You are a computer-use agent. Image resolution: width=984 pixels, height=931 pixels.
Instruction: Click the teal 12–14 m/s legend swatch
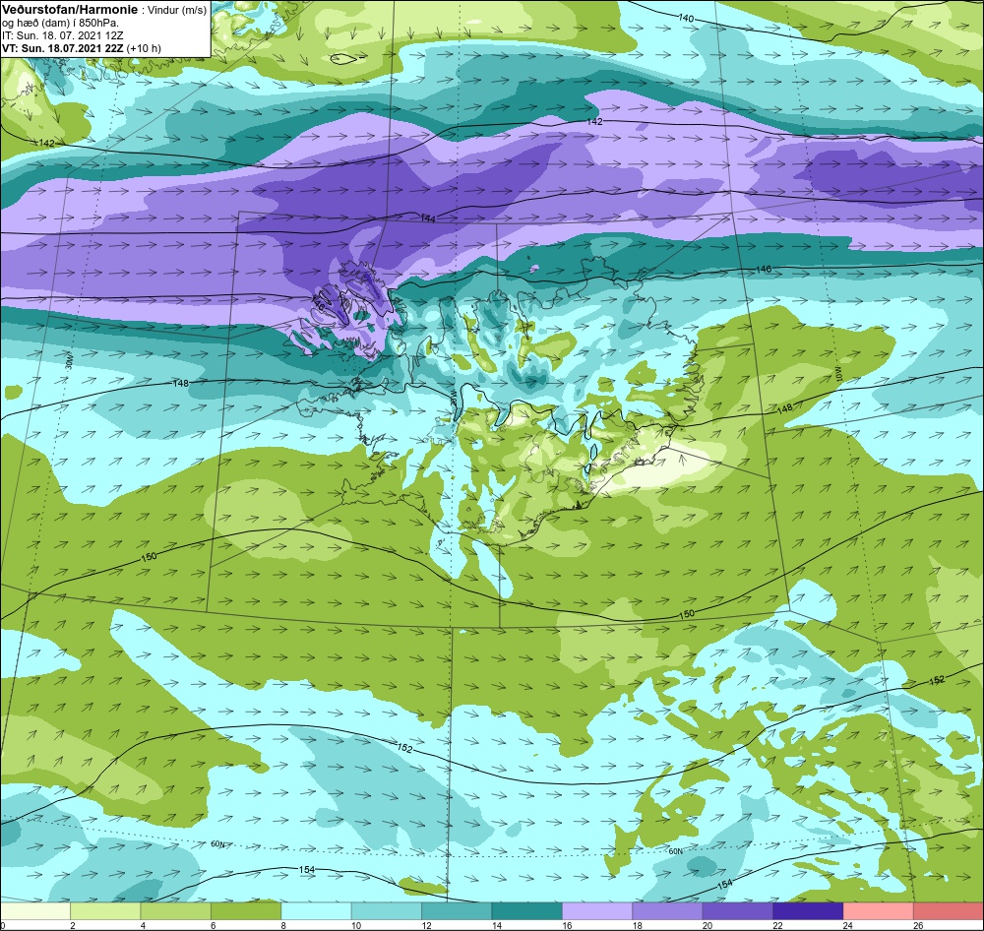point(457,910)
